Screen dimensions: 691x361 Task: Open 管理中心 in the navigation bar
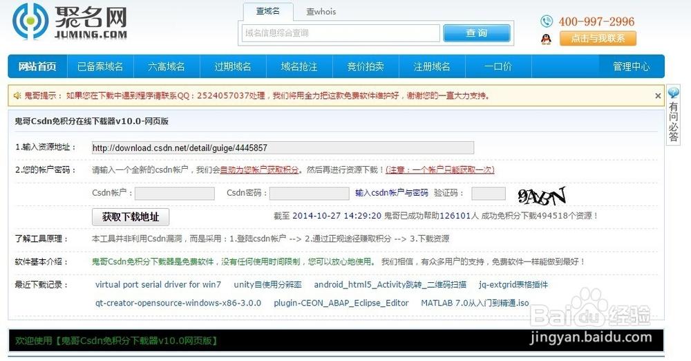coord(631,66)
